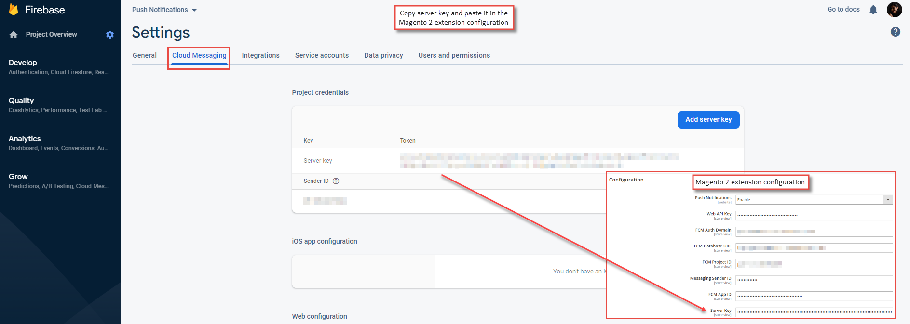Open the Push Notifications Enable dropdown in Magento configuration
910x324 pixels.
click(814, 200)
